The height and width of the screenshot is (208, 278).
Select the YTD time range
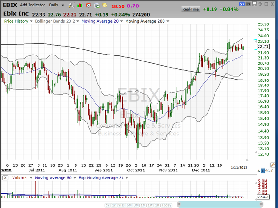[121, 205]
